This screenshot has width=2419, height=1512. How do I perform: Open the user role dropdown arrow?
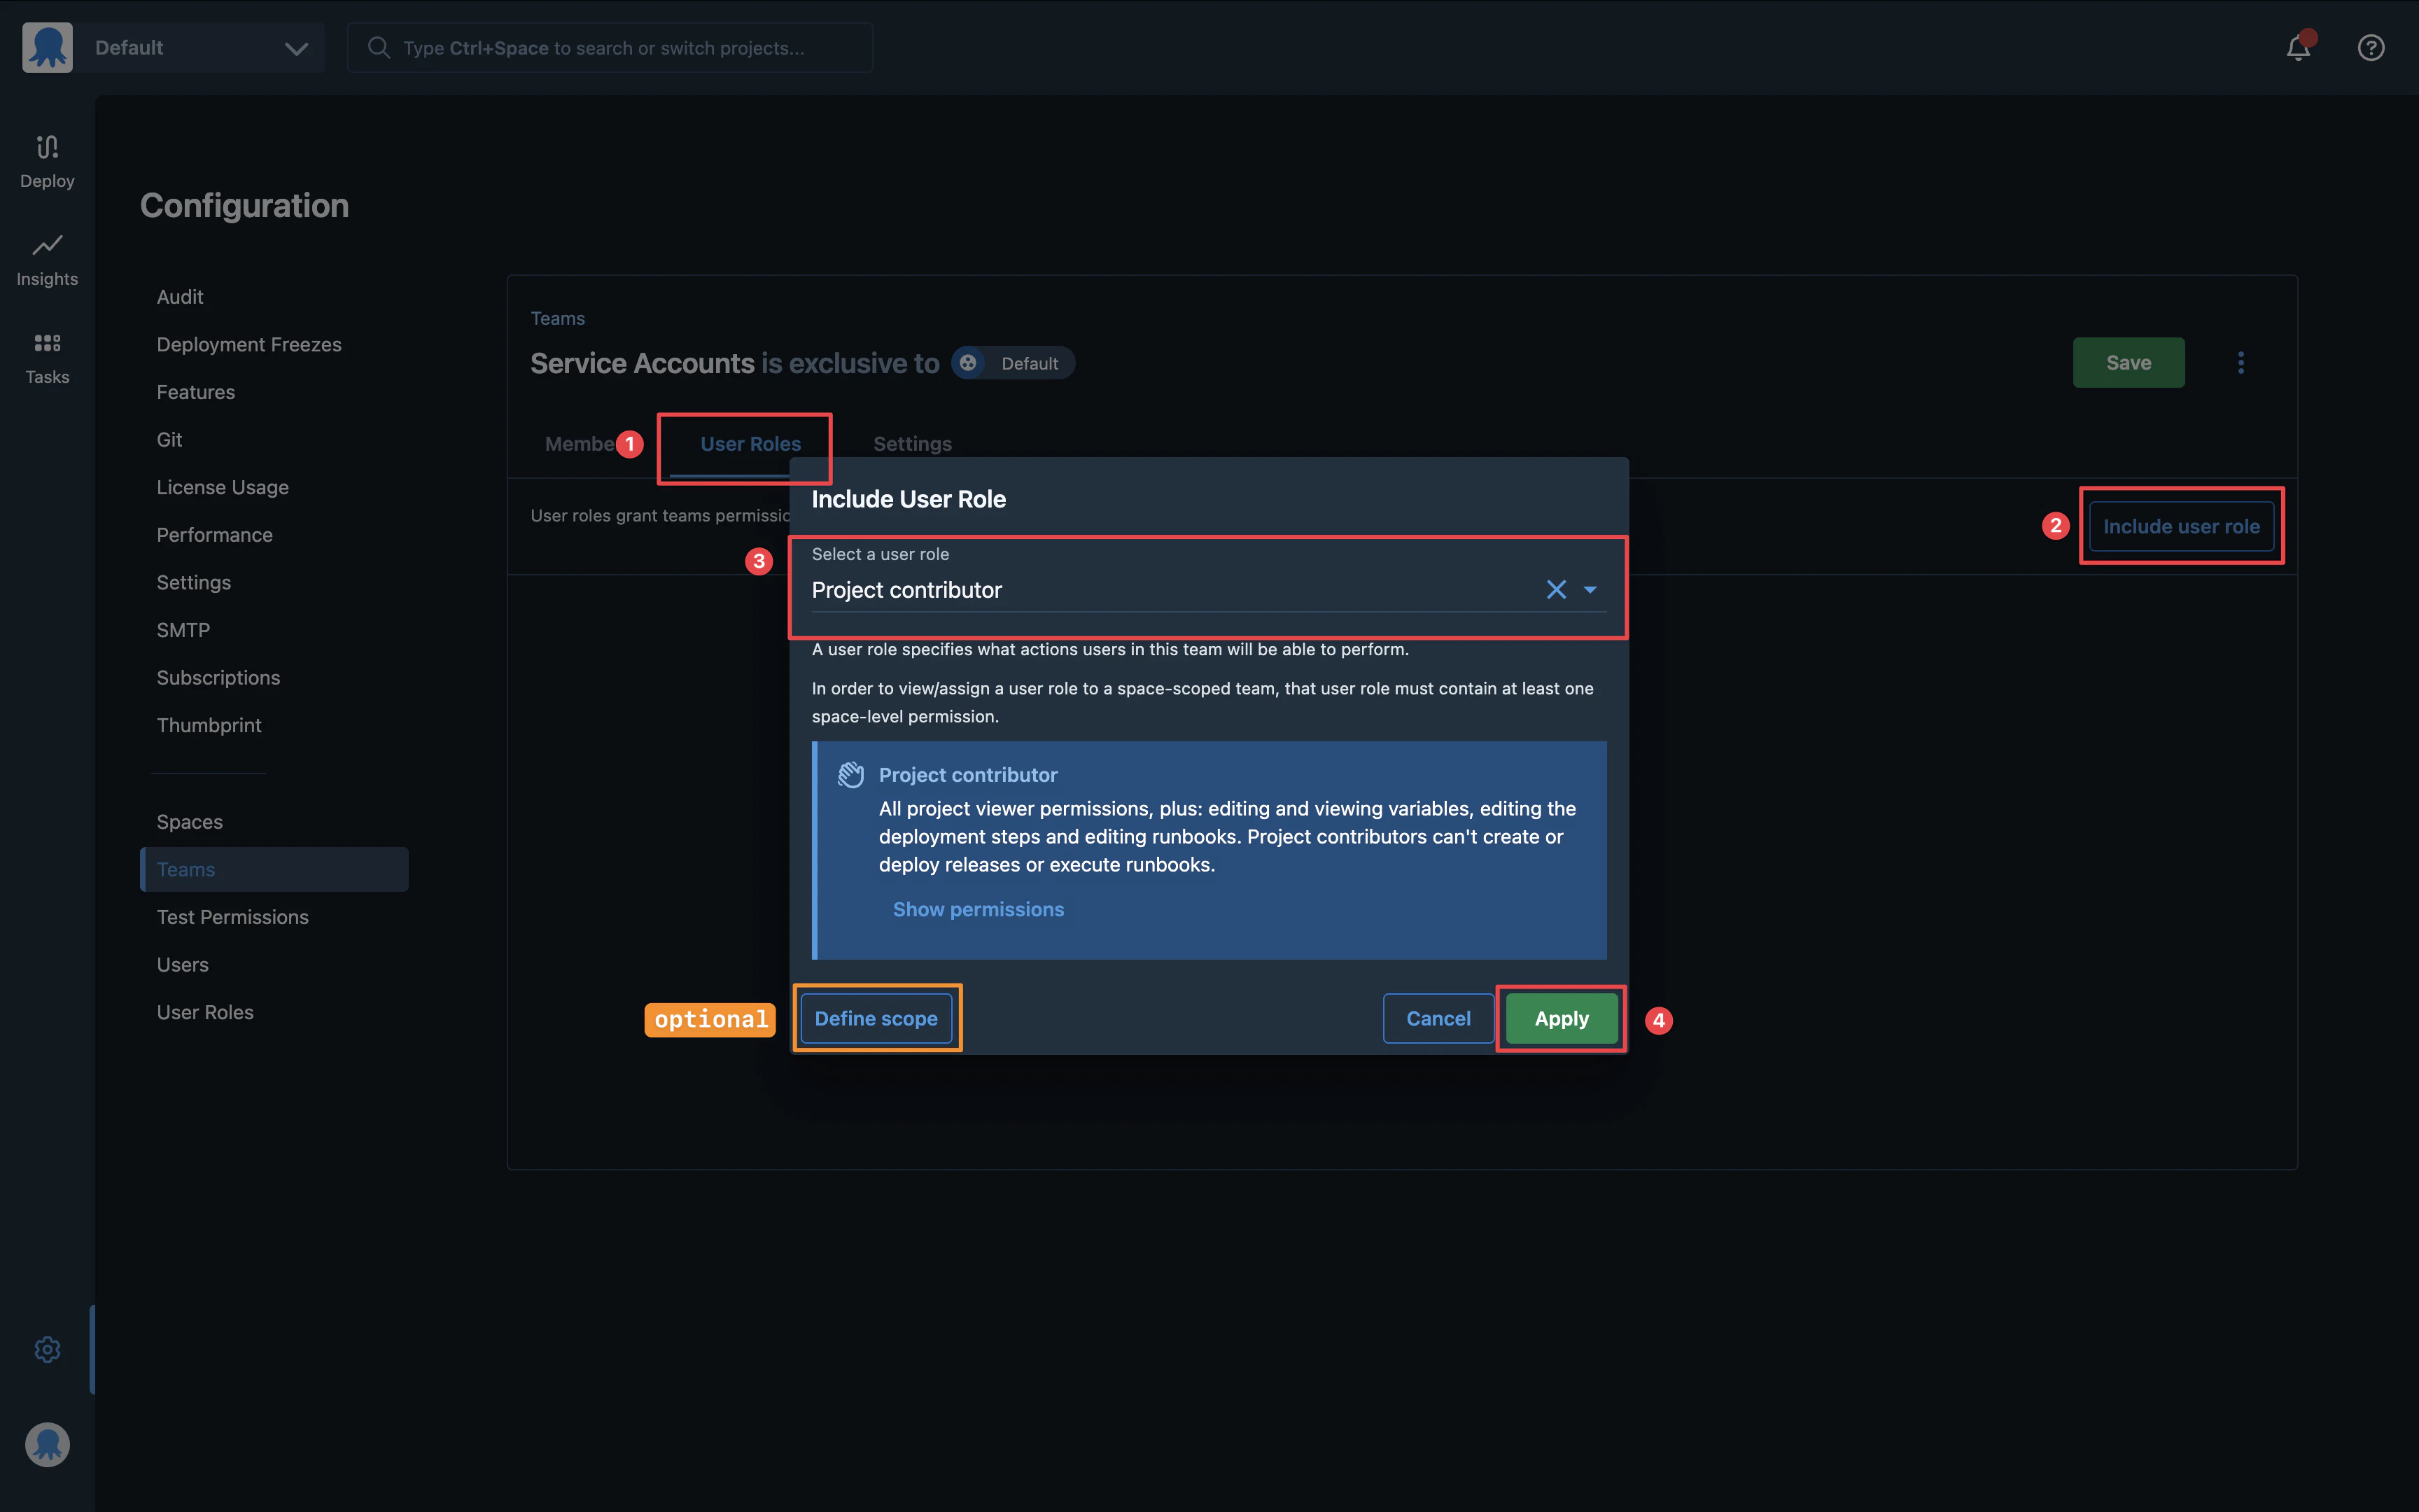[1590, 590]
